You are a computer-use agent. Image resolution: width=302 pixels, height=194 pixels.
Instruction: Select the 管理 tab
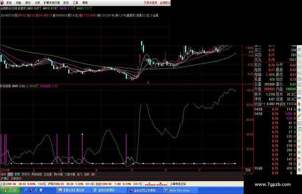17,174
